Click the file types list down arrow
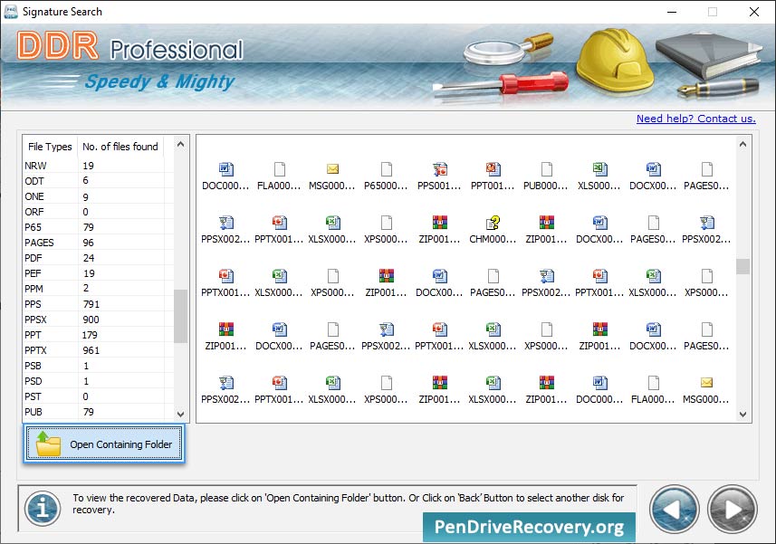776x544 pixels. (180, 414)
